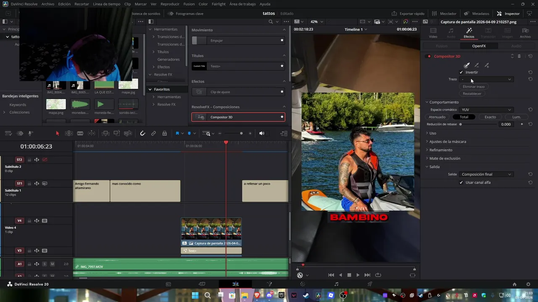Mute audio with speaker icon
Screen dimensions: 538x302
click(x=261, y=133)
